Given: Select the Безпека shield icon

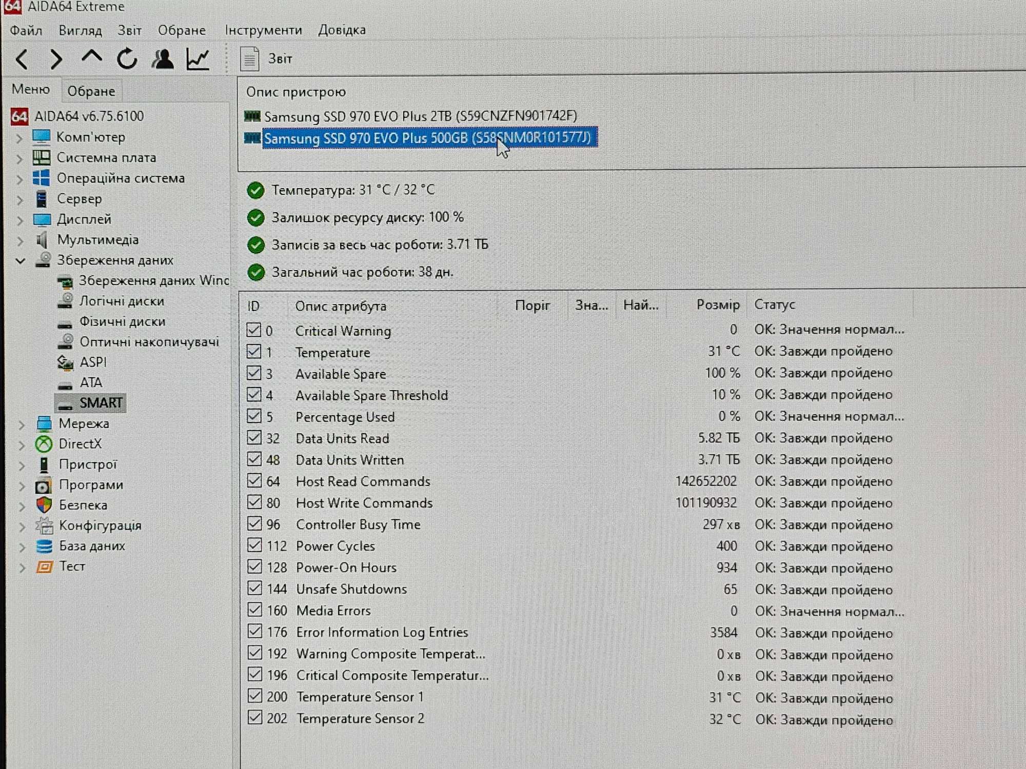Looking at the screenshot, I should (x=44, y=505).
